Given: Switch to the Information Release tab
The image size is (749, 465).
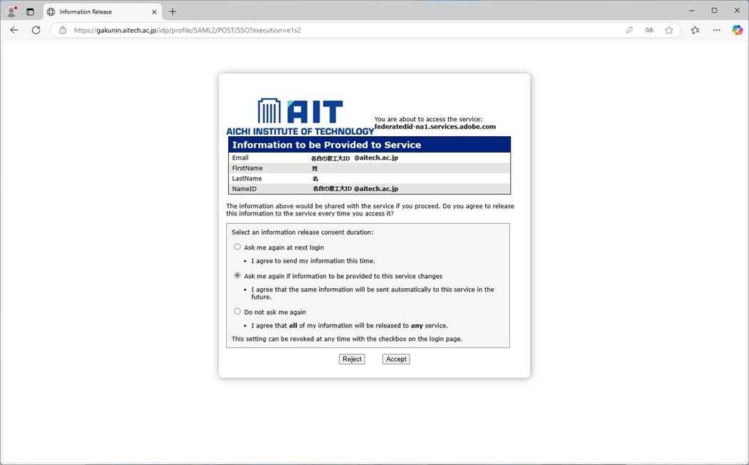Looking at the screenshot, I should (93, 11).
